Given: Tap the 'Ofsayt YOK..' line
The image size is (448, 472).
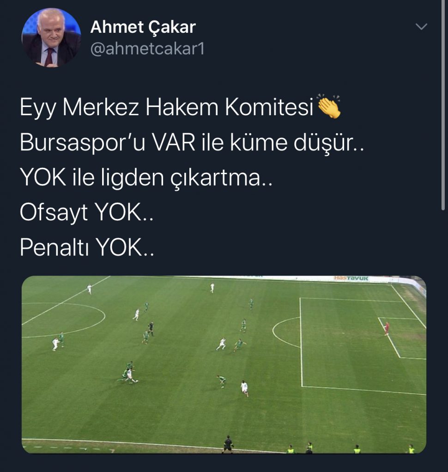Looking at the screenshot, I should click(86, 212).
